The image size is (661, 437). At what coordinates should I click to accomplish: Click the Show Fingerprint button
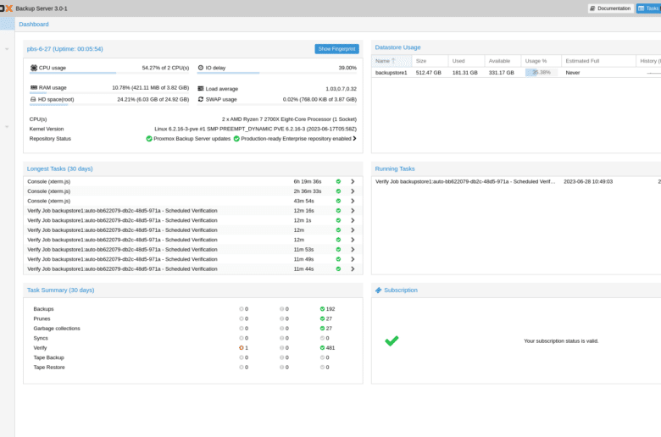336,49
